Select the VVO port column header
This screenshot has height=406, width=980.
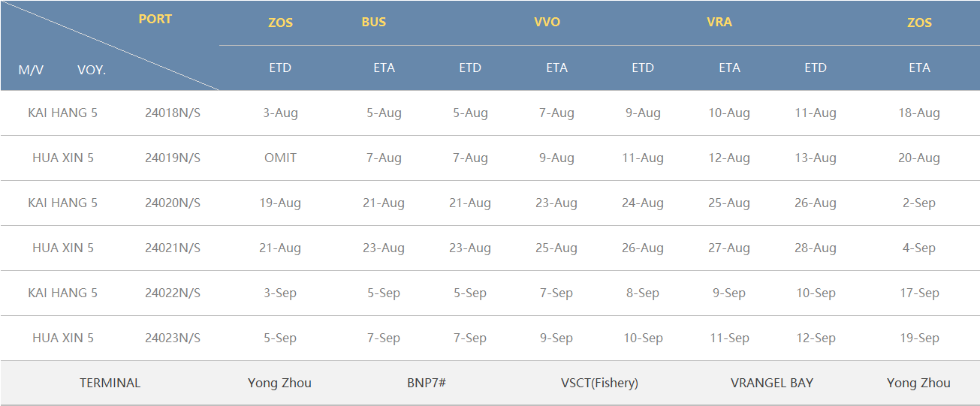click(x=547, y=23)
